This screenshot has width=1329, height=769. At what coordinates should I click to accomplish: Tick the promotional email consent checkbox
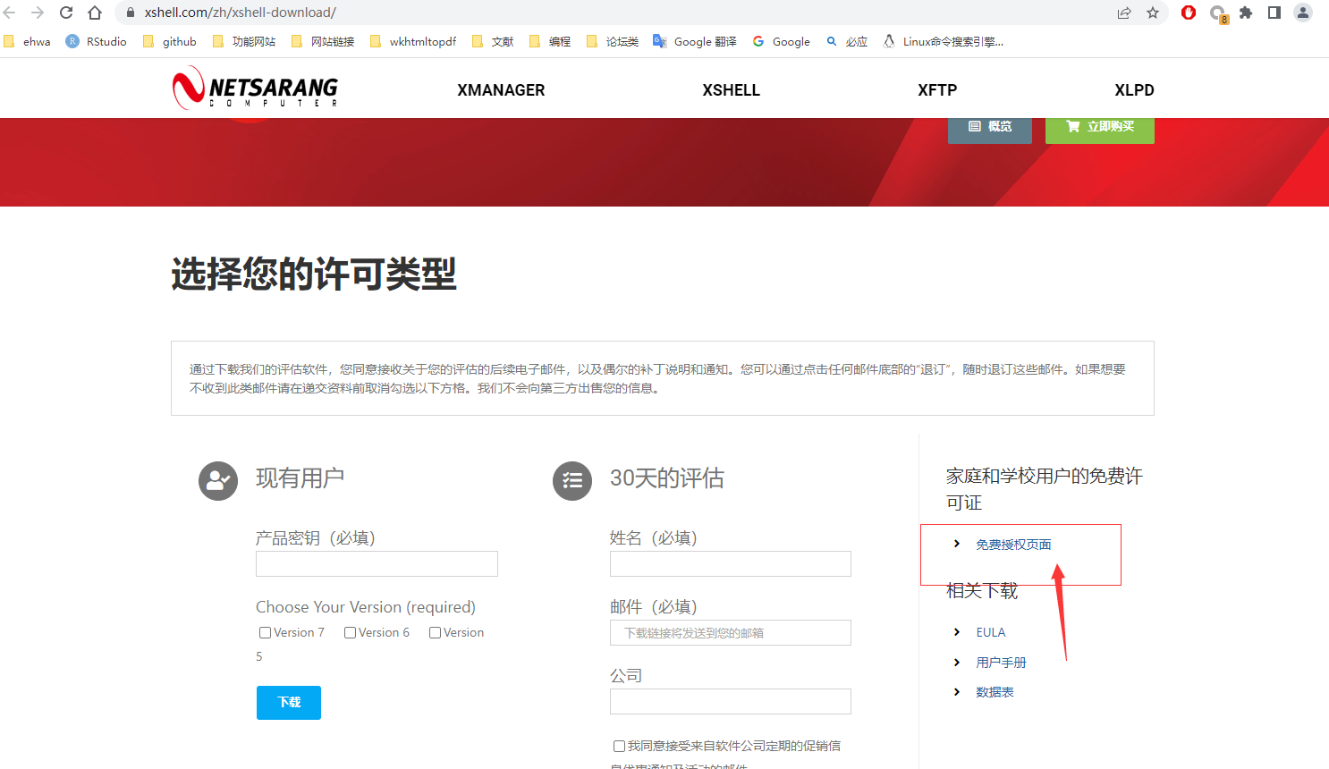tap(619, 746)
